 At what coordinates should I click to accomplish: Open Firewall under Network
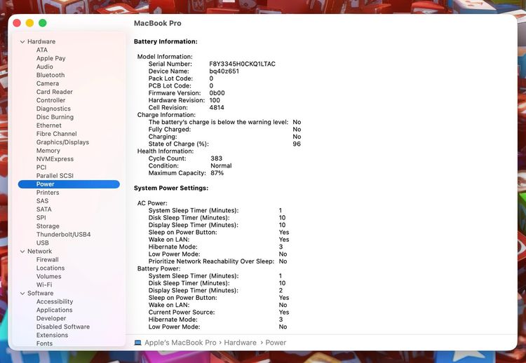pyautogui.click(x=48, y=260)
